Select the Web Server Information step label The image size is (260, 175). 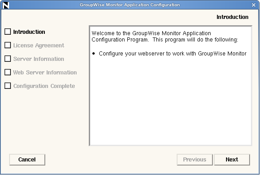coord(45,73)
